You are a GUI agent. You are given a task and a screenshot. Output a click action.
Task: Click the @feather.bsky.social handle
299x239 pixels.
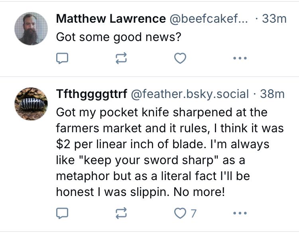point(190,94)
